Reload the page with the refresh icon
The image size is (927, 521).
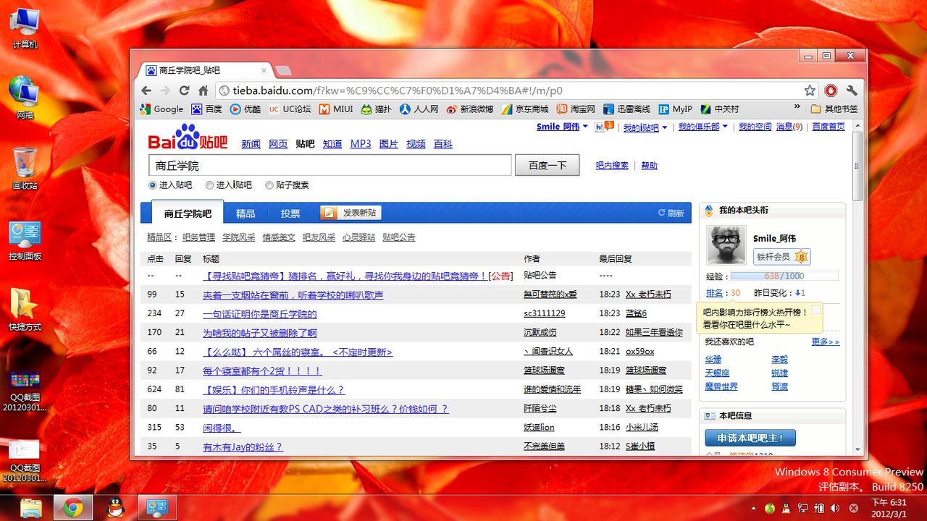pyautogui.click(x=185, y=90)
